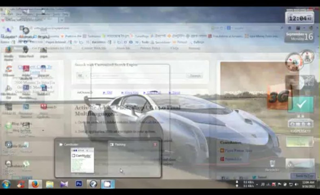Click the Activate Adobe Photoshop post title
Screen dimensions: 320x195
coord(127,110)
